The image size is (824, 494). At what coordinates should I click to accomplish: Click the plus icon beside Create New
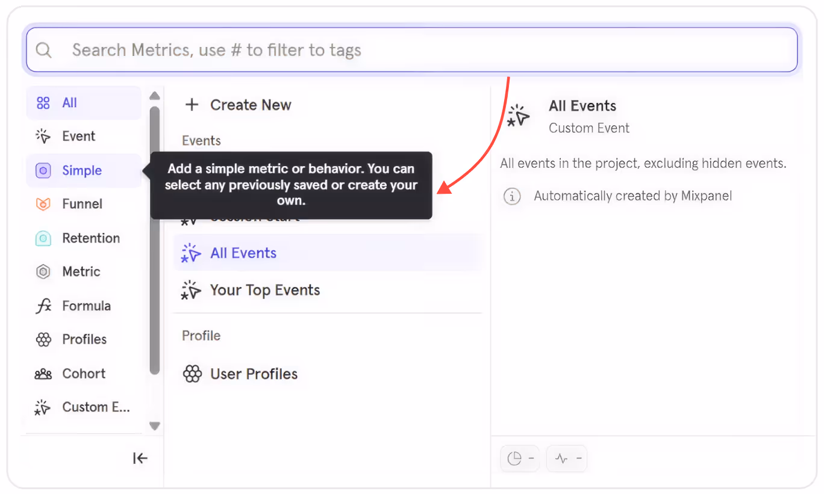192,105
